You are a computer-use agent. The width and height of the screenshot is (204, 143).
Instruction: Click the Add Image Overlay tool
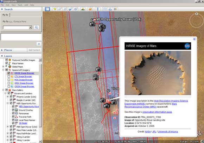point(70,9)
